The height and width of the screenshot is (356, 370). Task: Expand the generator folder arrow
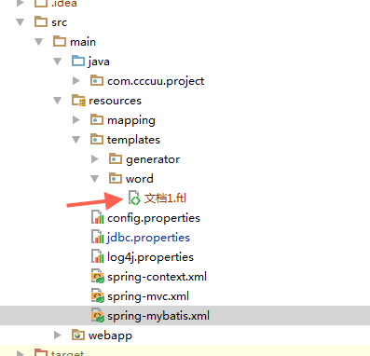pyautogui.click(x=95, y=159)
